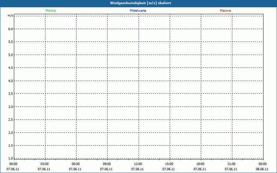
Task: Click the 03:00 time axis label
Action: click(x=45, y=164)
